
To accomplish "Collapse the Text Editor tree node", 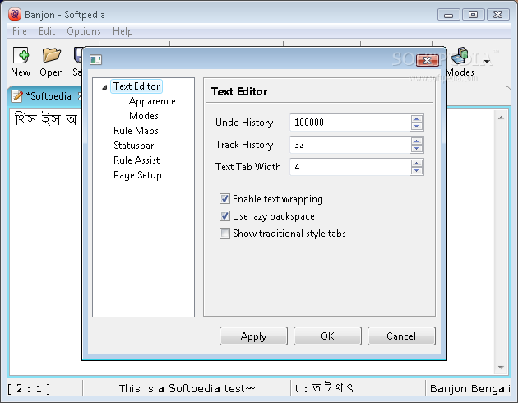I will 104,87.
